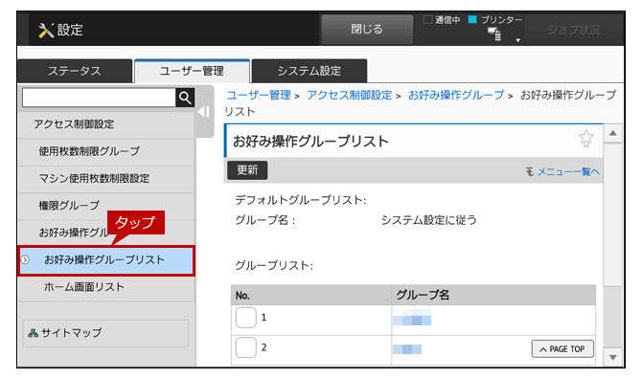This screenshot has height=379, width=642.
Task: Collapse the sidebar with the arrow handle
Action: coord(203,112)
